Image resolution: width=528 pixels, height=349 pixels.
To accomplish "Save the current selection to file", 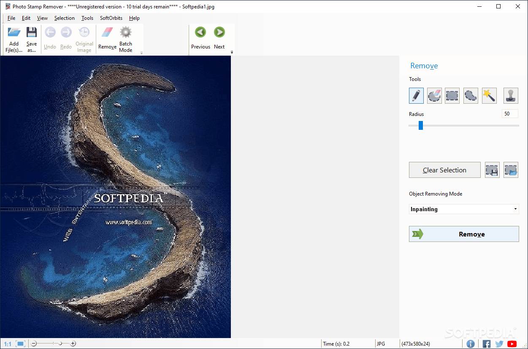I will coord(492,170).
